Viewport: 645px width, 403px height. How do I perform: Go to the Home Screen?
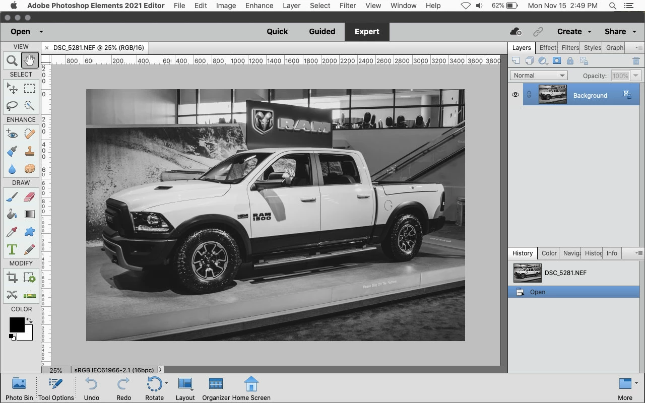[251, 388]
